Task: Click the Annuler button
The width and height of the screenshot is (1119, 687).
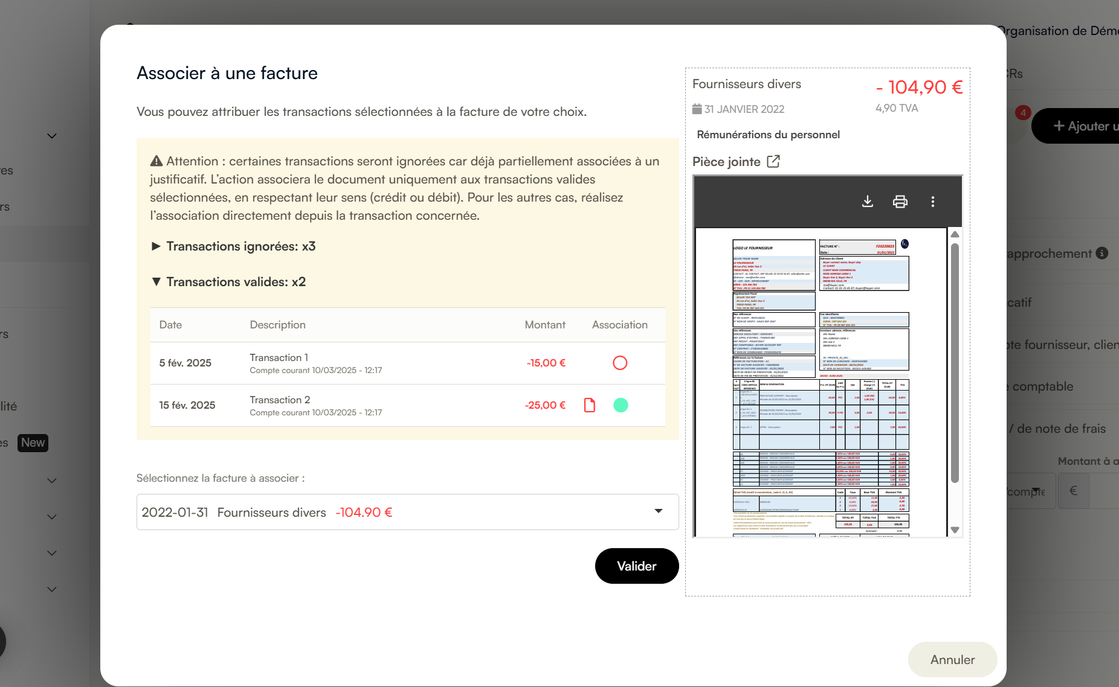Action: [x=952, y=660]
